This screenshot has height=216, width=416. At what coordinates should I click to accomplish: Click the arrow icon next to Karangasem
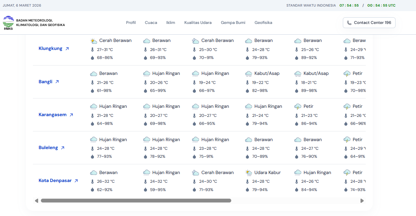coord(71,115)
